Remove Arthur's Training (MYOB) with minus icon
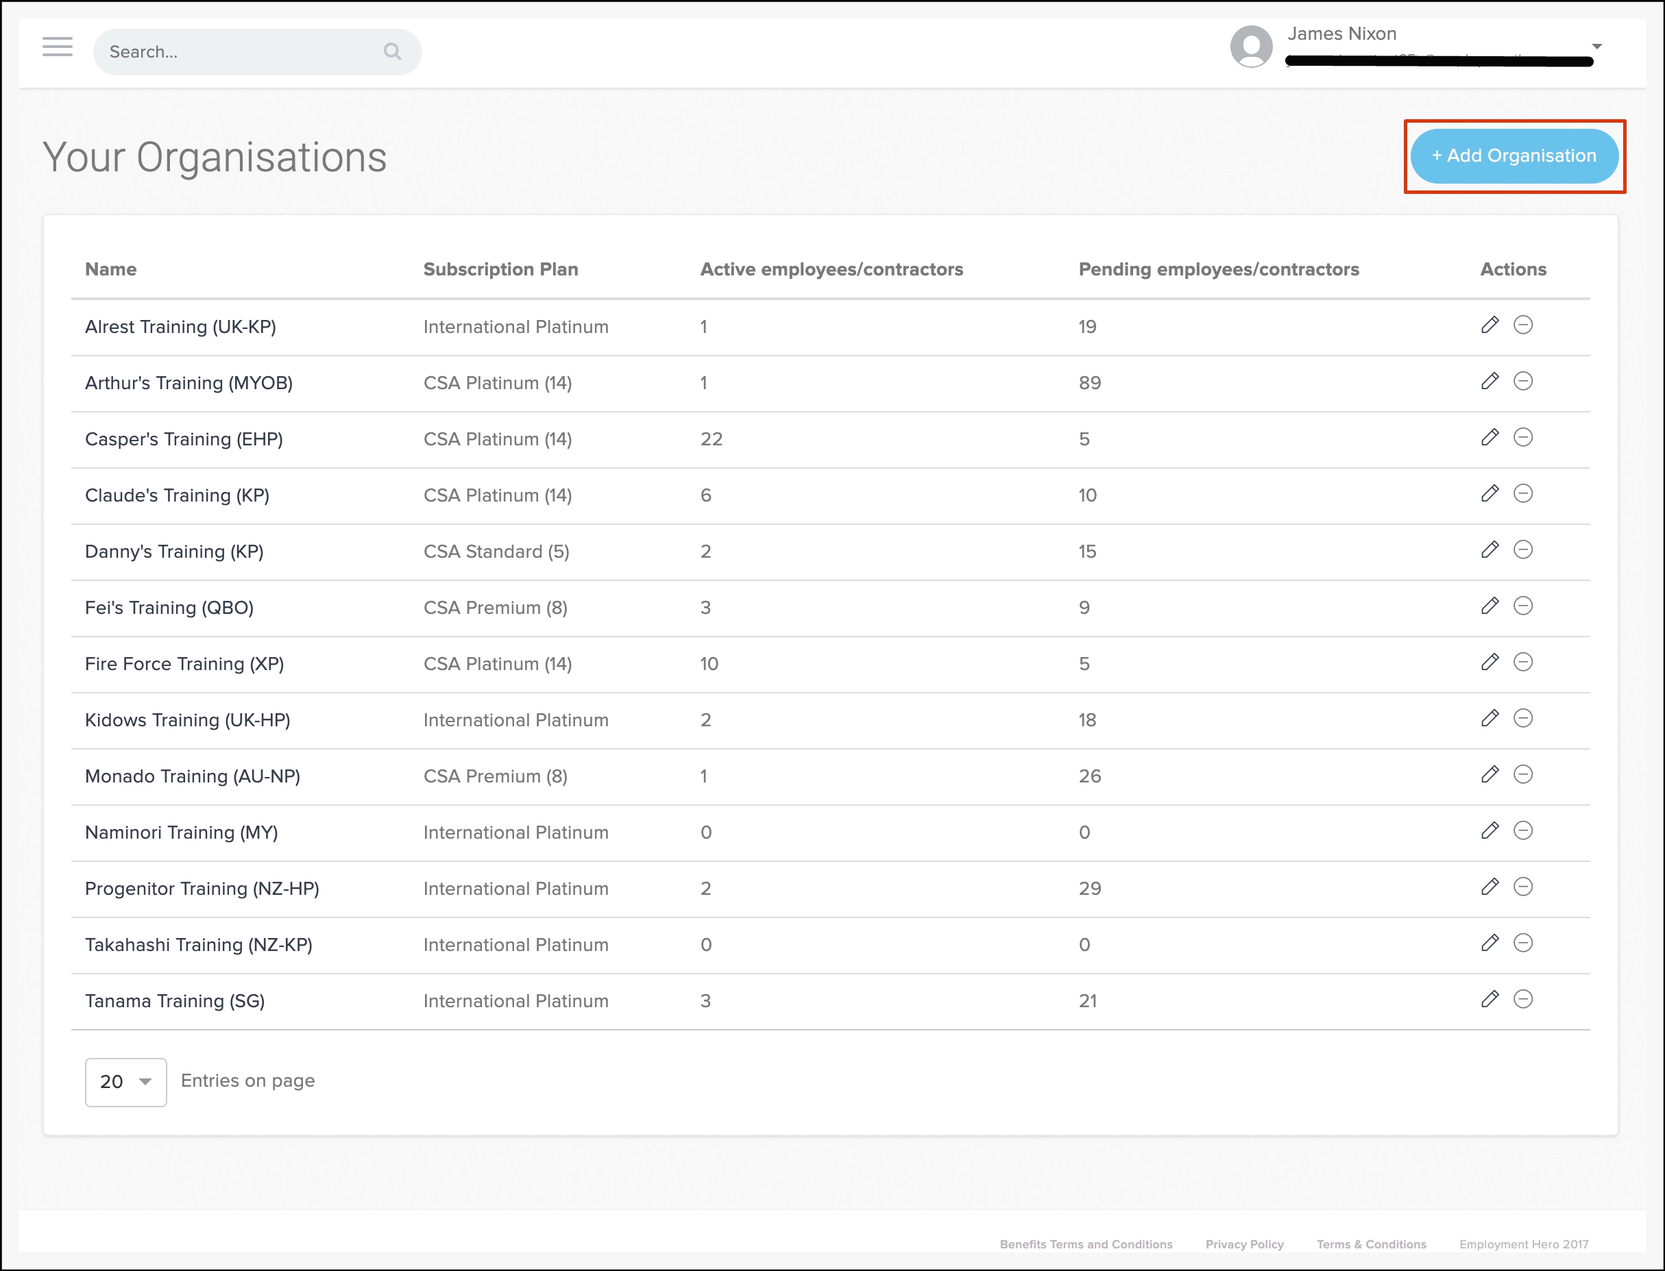The image size is (1665, 1271). coord(1522,381)
